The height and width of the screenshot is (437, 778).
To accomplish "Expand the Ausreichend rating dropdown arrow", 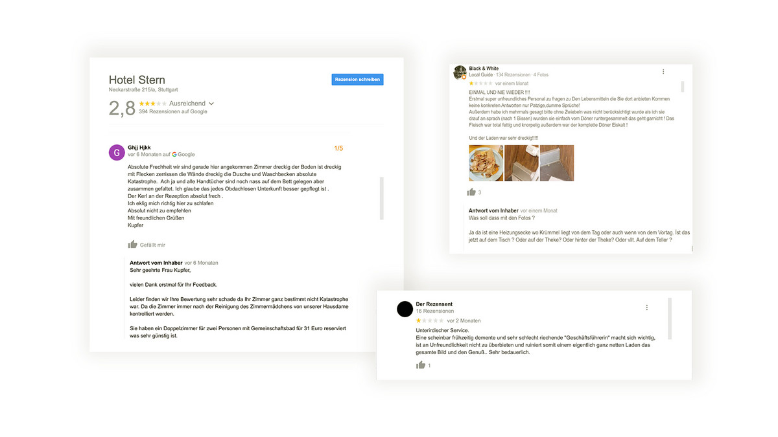I will pyautogui.click(x=211, y=104).
